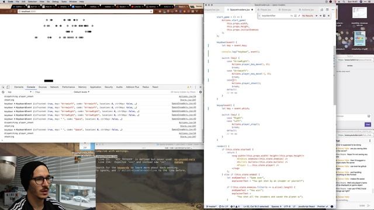The image size is (374, 210).
Task: Click the editor split view icon
Action: (x=327, y=10)
